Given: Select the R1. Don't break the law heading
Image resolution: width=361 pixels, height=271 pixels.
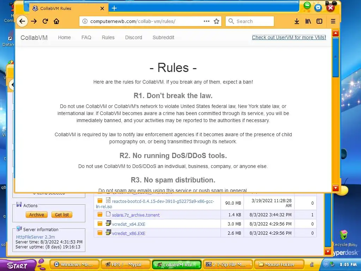Looking at the screenshot, I should coord(173,96).
